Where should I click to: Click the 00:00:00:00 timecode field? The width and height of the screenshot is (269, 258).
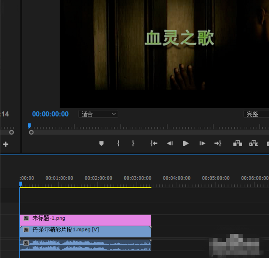[50, 114]
